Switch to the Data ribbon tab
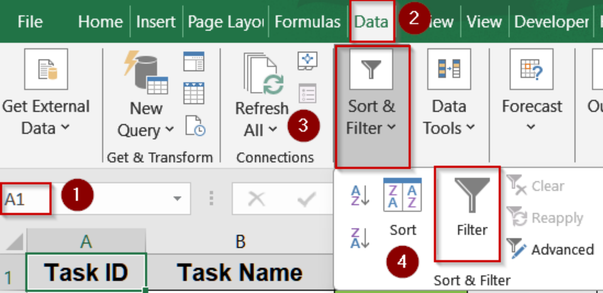Viewport: 603px width, 293px height. tap(372, 21)
